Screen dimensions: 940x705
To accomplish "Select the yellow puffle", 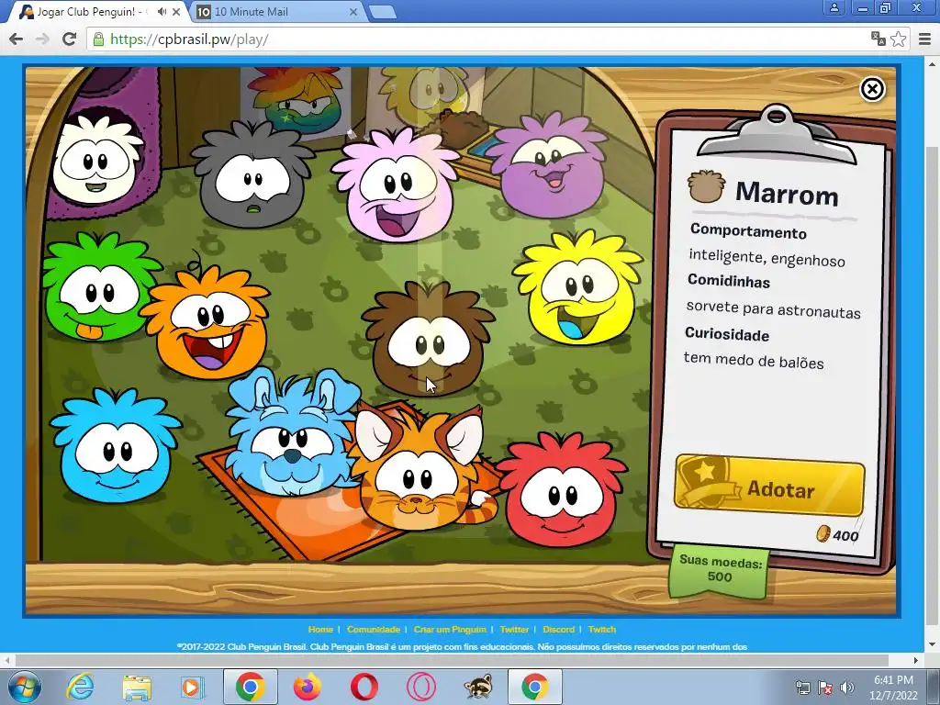I will (578, 289).
